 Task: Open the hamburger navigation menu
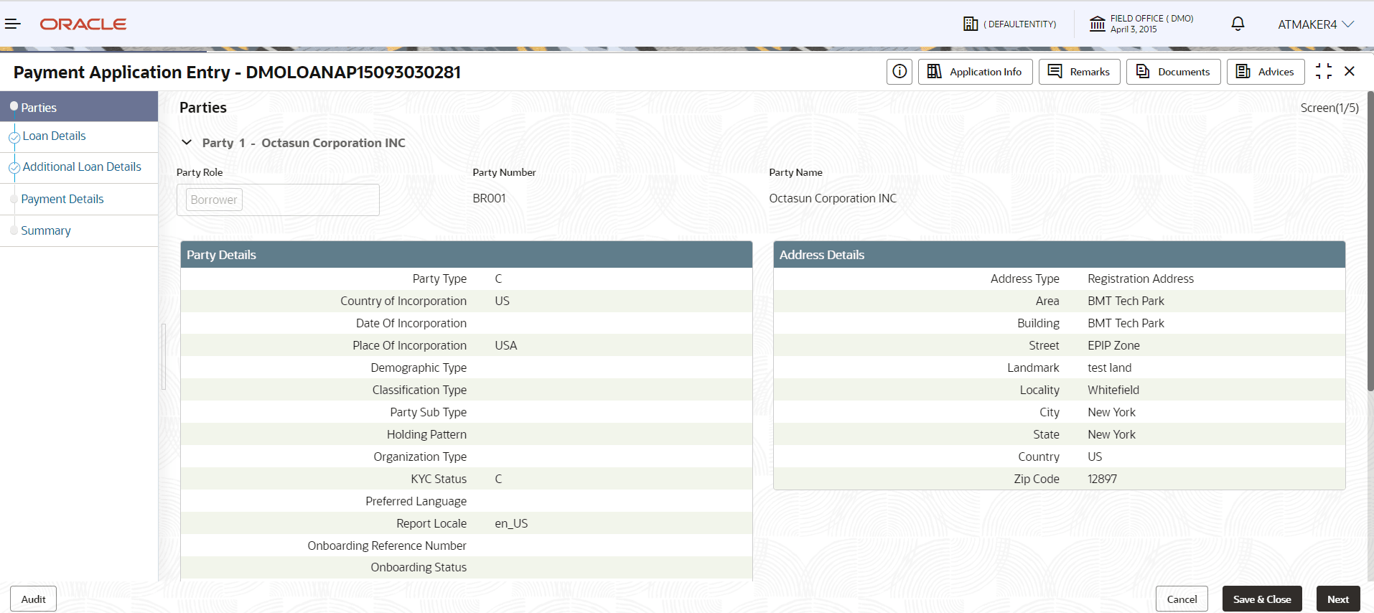click(x=13, y=24)
